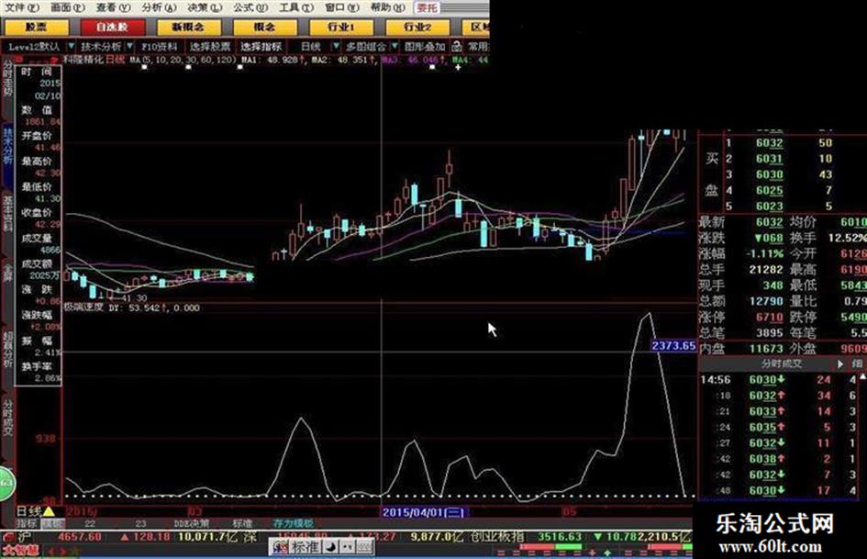The width and height of the screenshot is (867, 559).
Task: Click the punctuation icon in IME bar
Action: click(347, 547)
